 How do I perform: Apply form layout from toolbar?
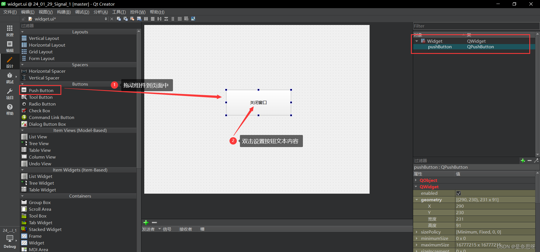click(x=173, y=19)
